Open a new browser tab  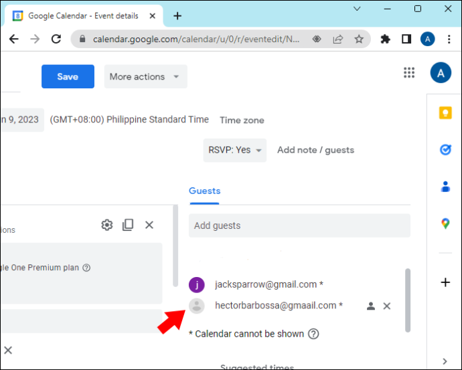pyautogui.click(x=177, y=15)
